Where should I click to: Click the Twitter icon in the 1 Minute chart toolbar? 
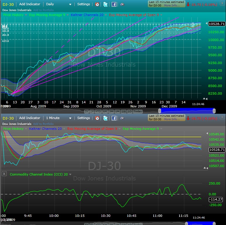tap(105, 118)
